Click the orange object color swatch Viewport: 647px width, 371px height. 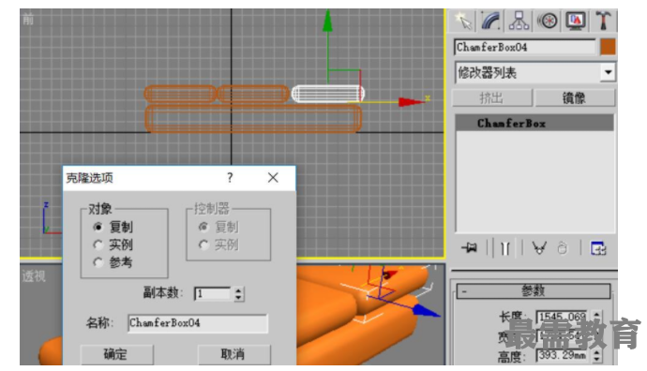(x=608, y=47)
